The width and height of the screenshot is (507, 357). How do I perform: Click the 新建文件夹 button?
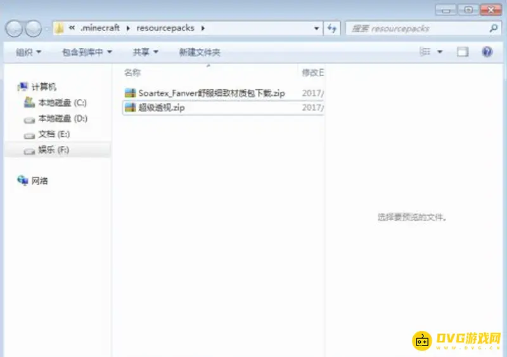[x=200, y=52]
